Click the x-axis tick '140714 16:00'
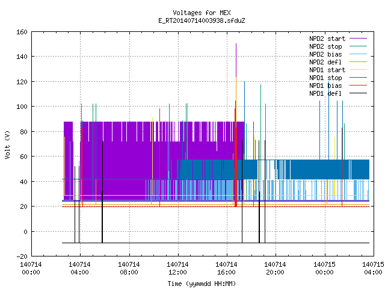This screenshot has width=385, height=289. click(227, 269)
